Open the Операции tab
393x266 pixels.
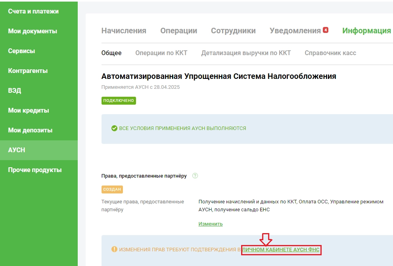[178, 31]
